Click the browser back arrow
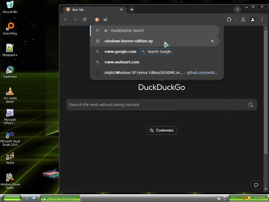269x202 pixels. coord(66,19)
